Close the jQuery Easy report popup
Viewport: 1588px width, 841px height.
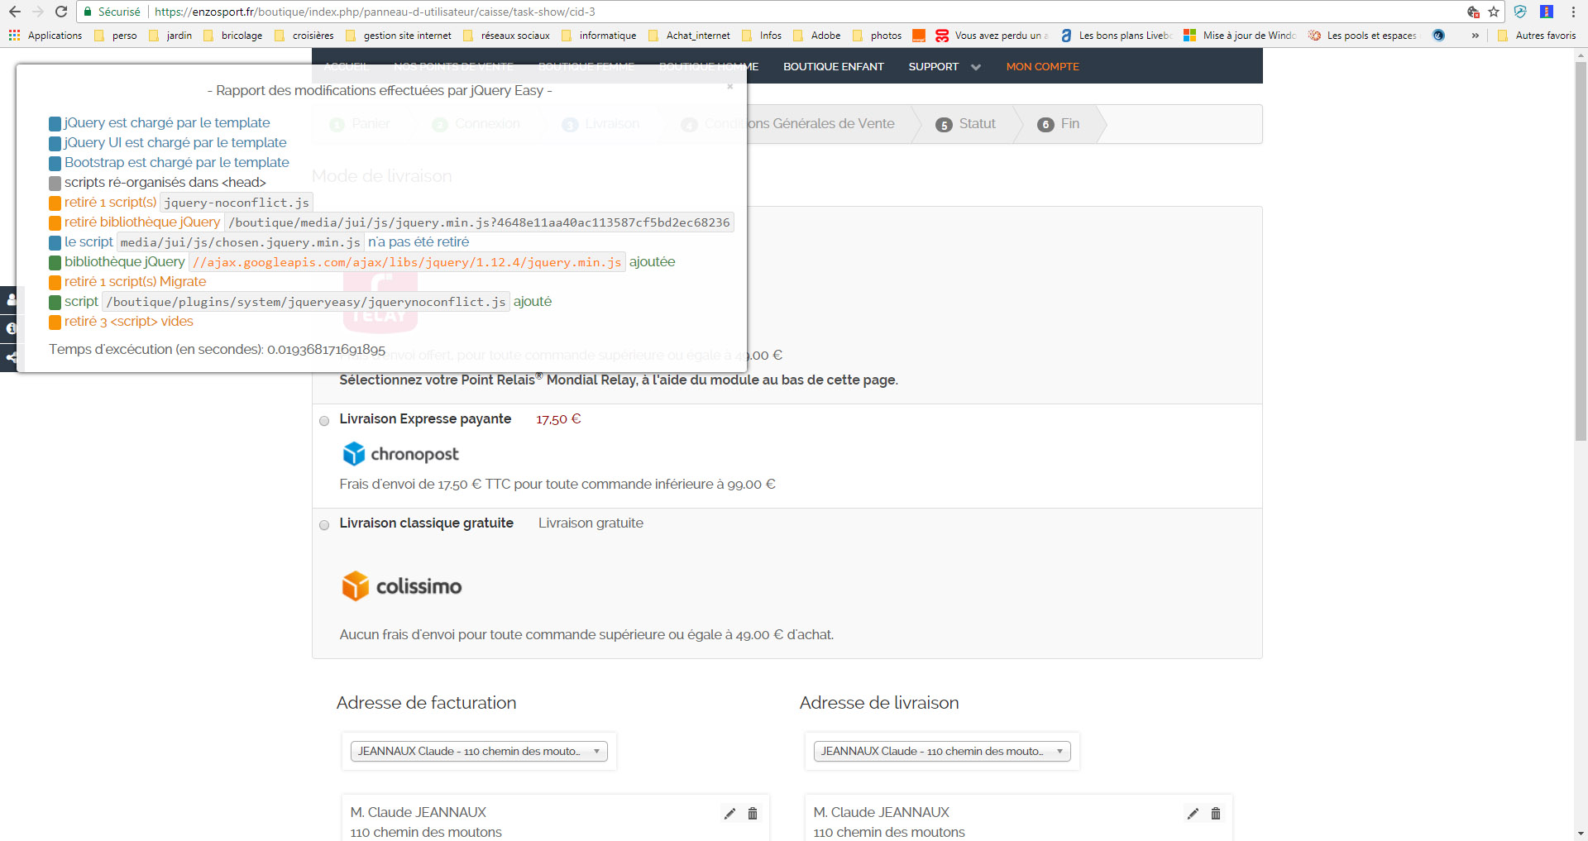pyautogui.click(x=729, y=86)
